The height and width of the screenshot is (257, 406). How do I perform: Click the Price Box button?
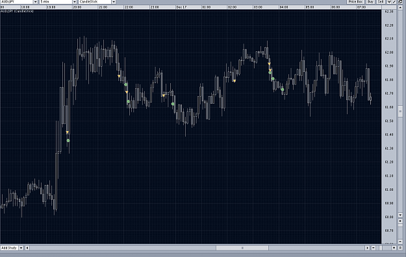(x=355, y=2)
